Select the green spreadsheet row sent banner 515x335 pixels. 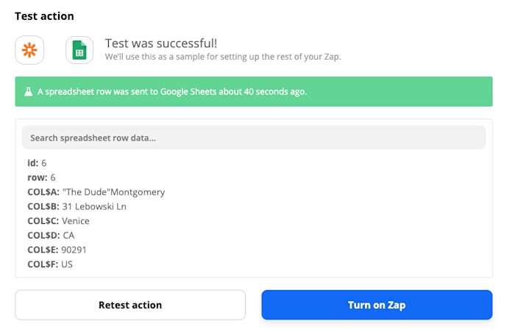[x=253, y=92]
